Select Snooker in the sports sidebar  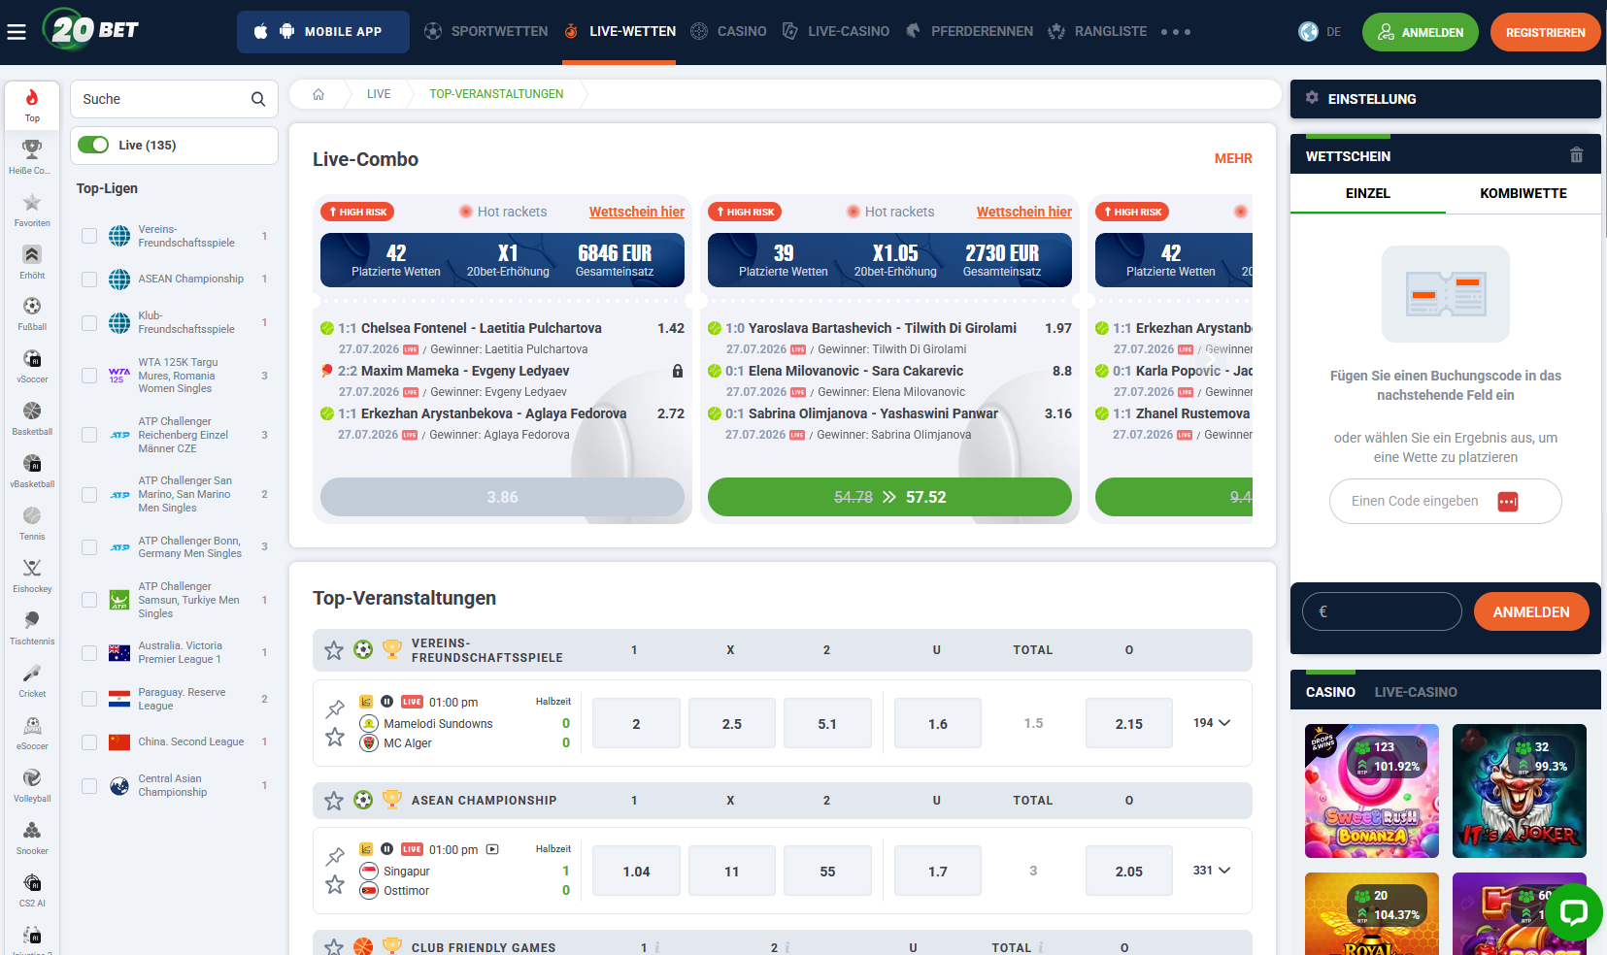coord(32,838)
